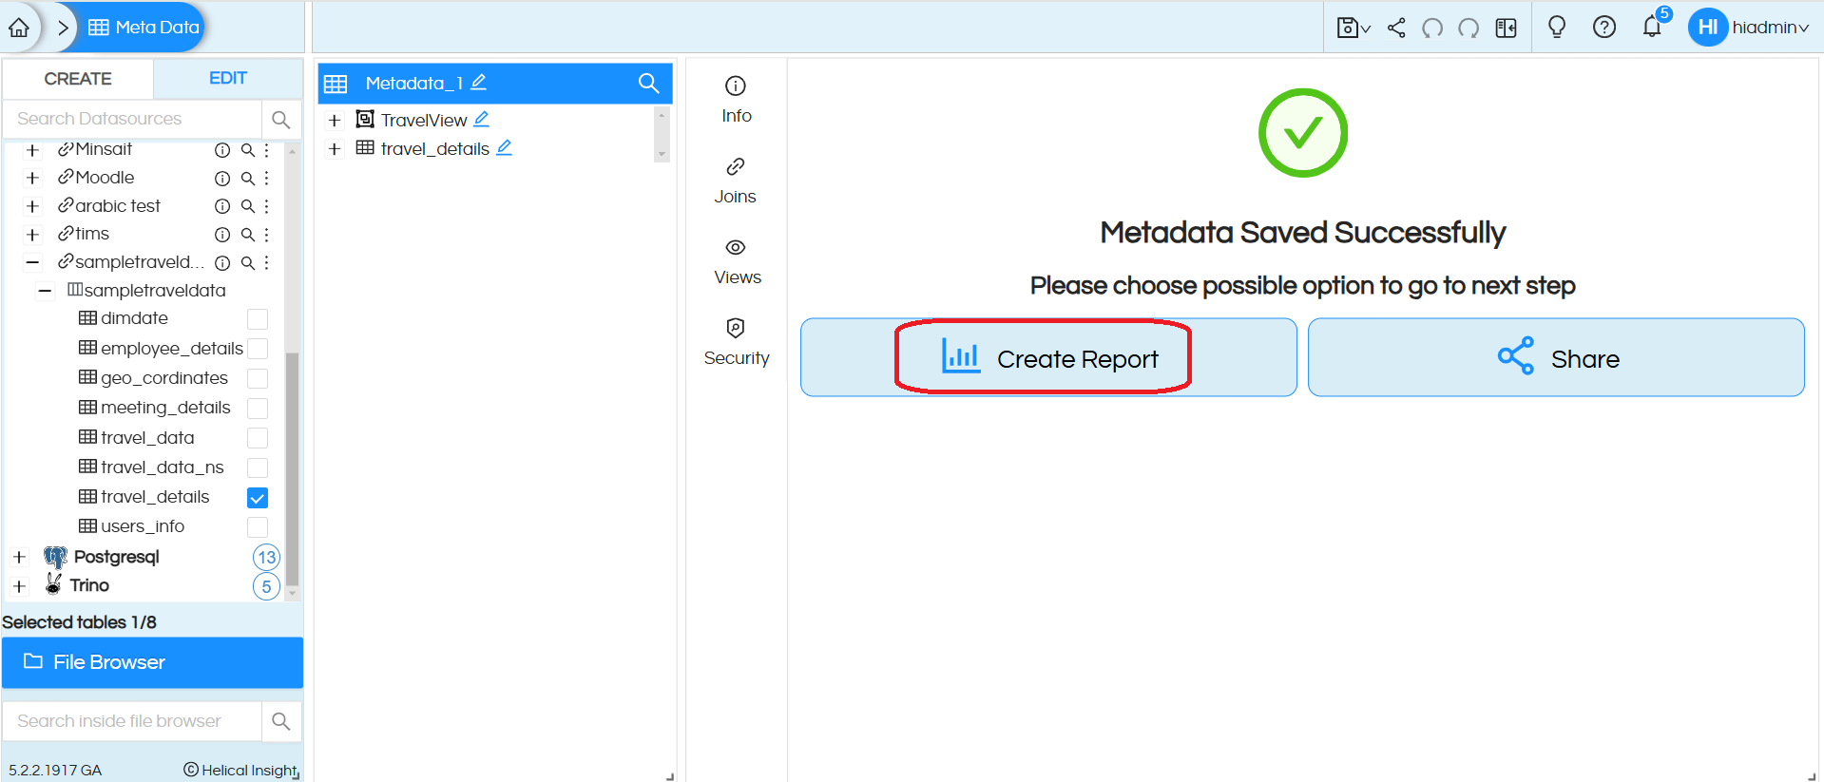Check the geo_cordinates table checkbox

(x=258, y=378)
